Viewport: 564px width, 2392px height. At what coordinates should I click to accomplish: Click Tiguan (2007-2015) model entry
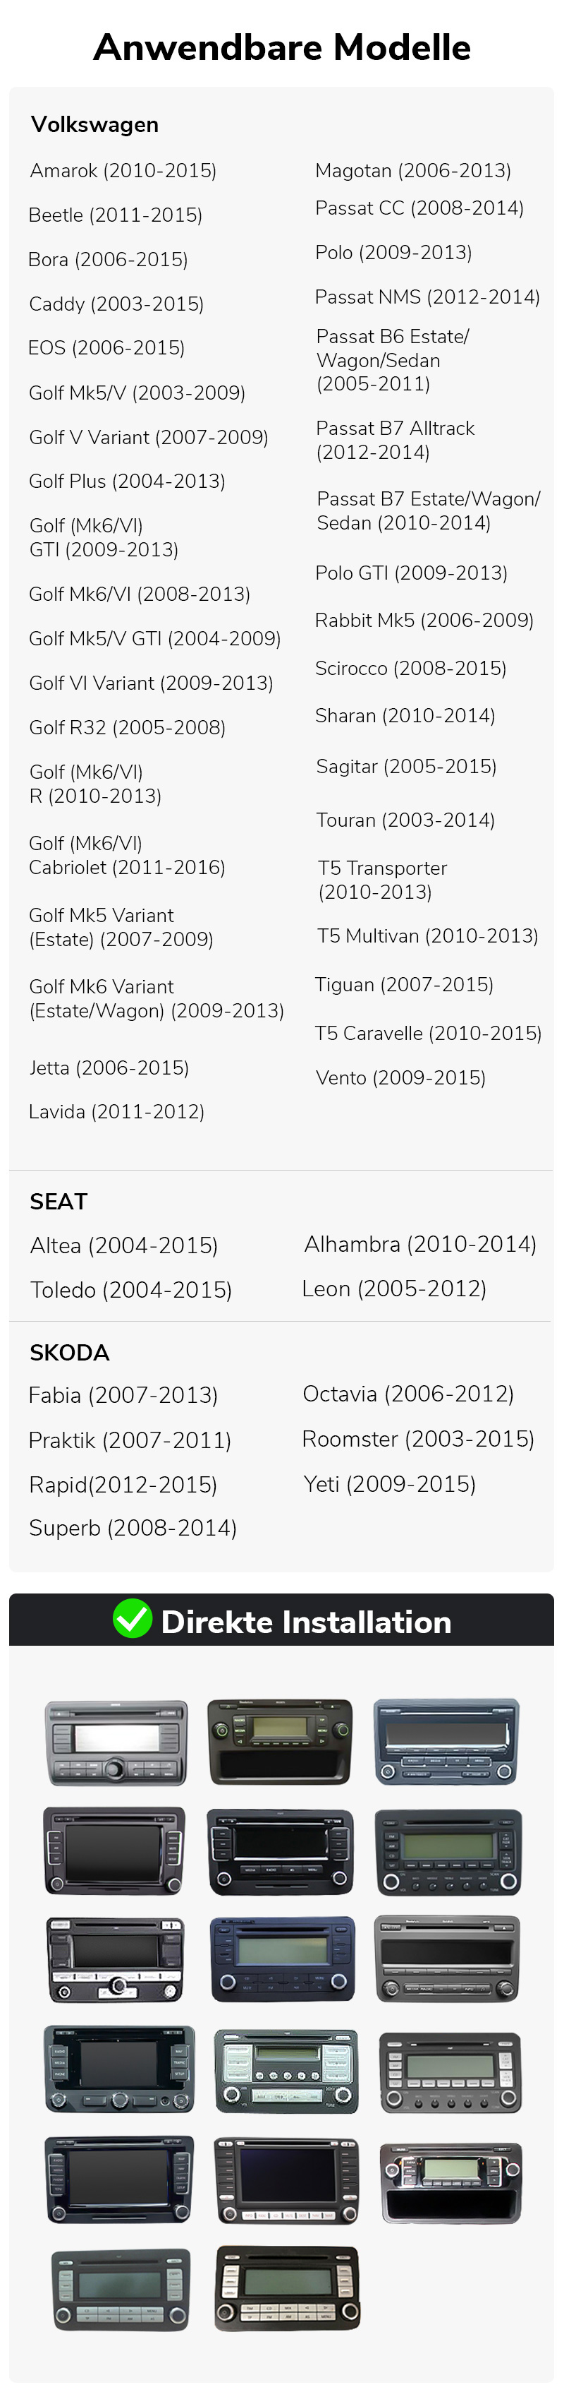click(x=405, y=984)
